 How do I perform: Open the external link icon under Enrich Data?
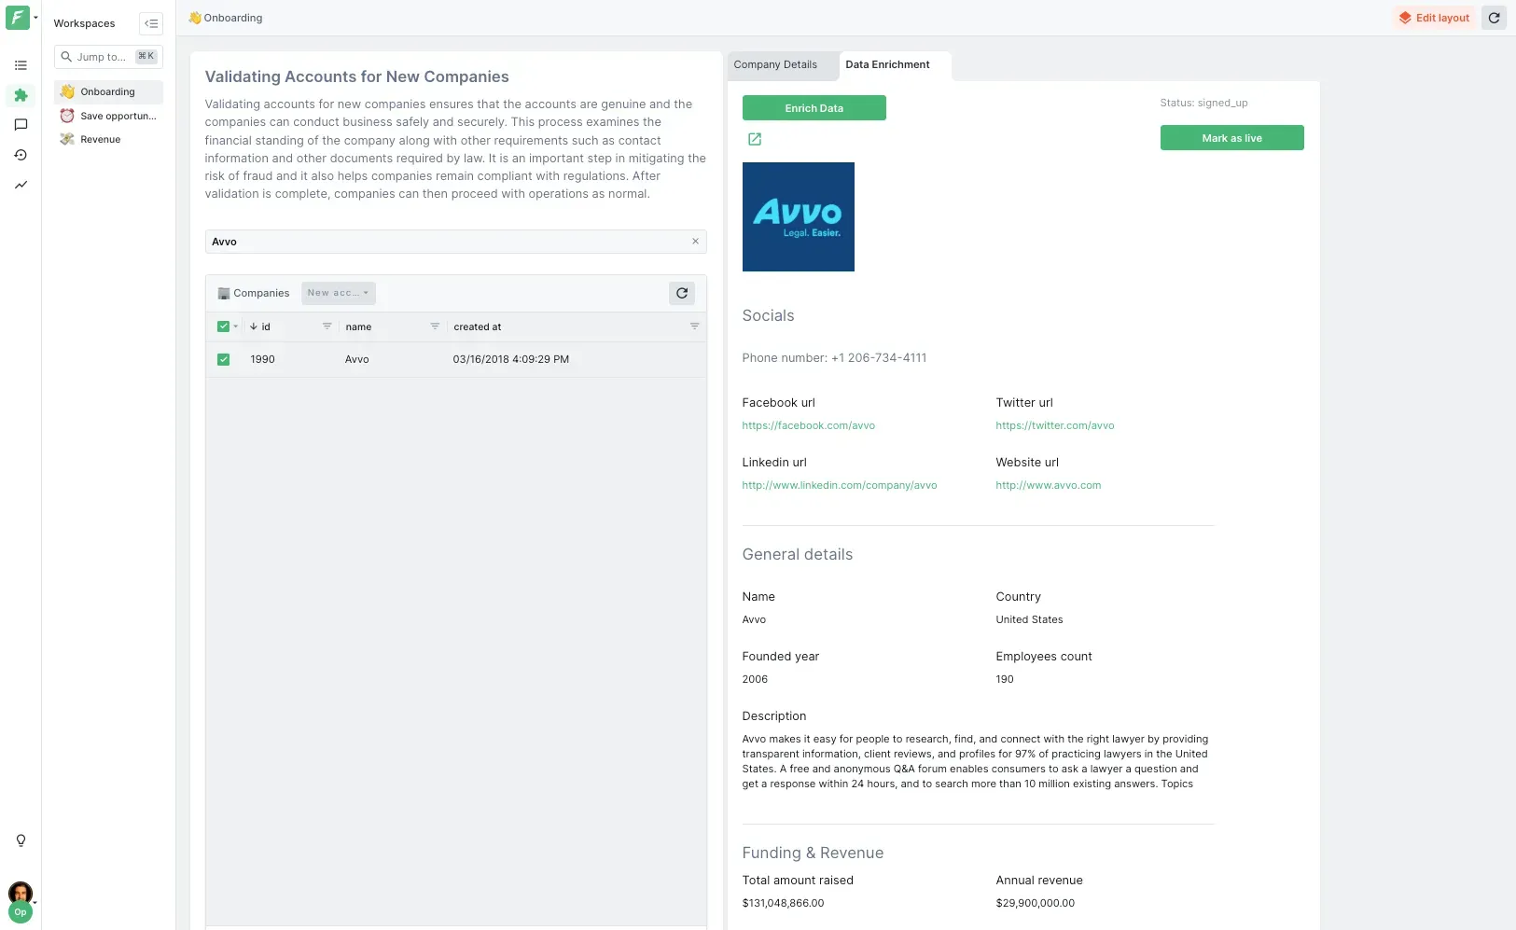point(755,139)
